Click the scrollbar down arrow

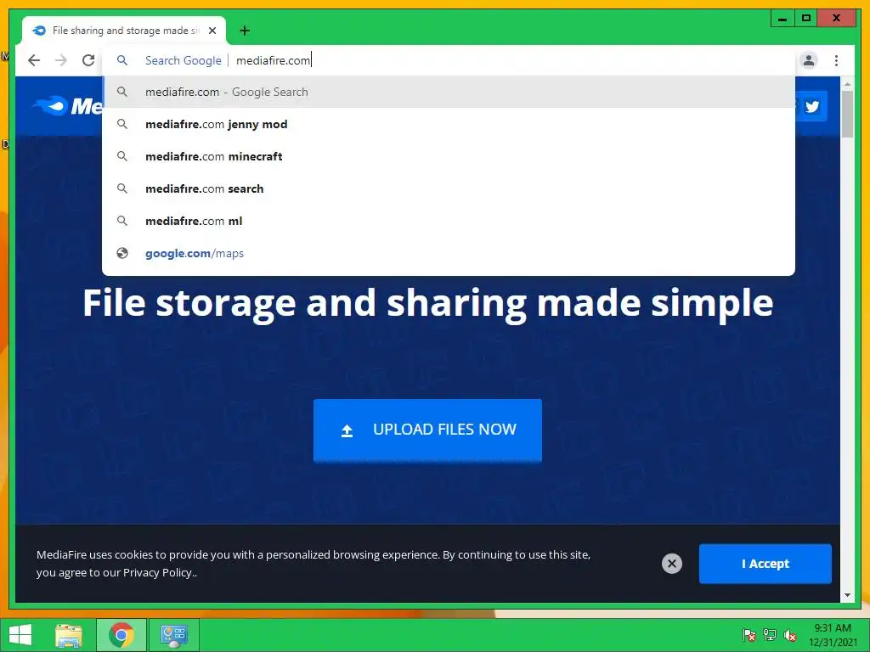(x=847, y=595)
